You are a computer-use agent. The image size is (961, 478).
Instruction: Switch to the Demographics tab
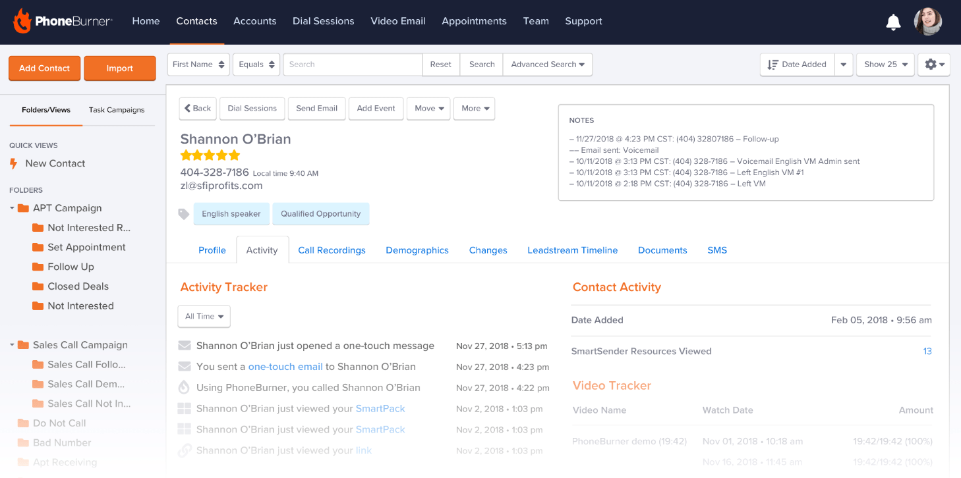point(417,250)
